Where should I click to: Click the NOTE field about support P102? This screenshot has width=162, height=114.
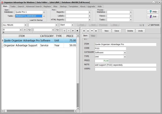126,65
